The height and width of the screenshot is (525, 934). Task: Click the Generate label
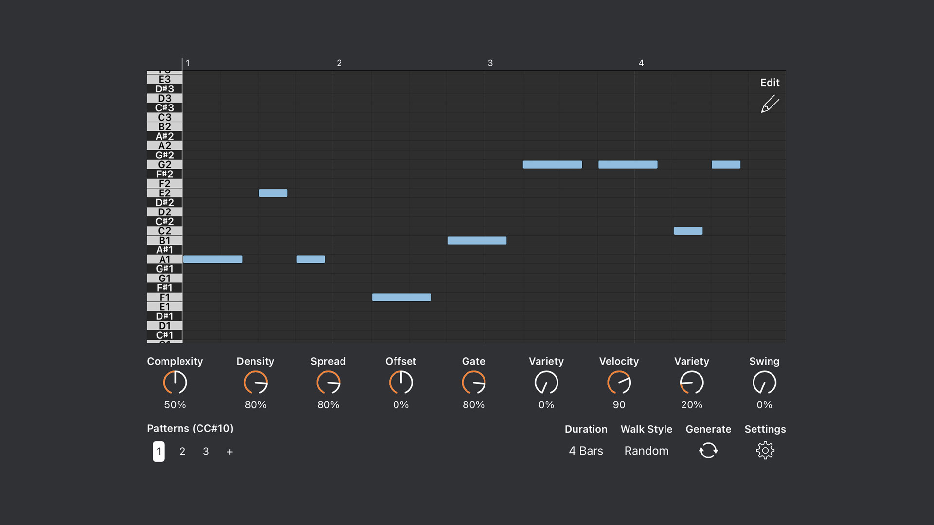click(708, 429)
